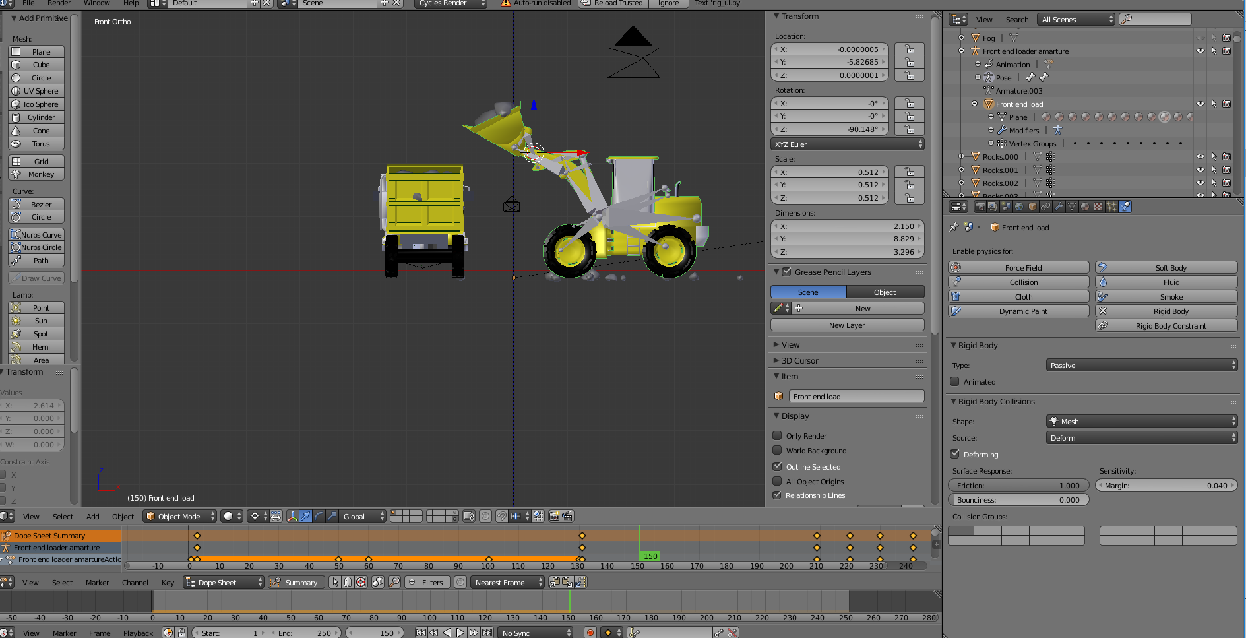The image size is (1246, 638).
Task: Hide Rocks.000 with its eye icon
Action: pyautogui.click(x=1200, y=157)
